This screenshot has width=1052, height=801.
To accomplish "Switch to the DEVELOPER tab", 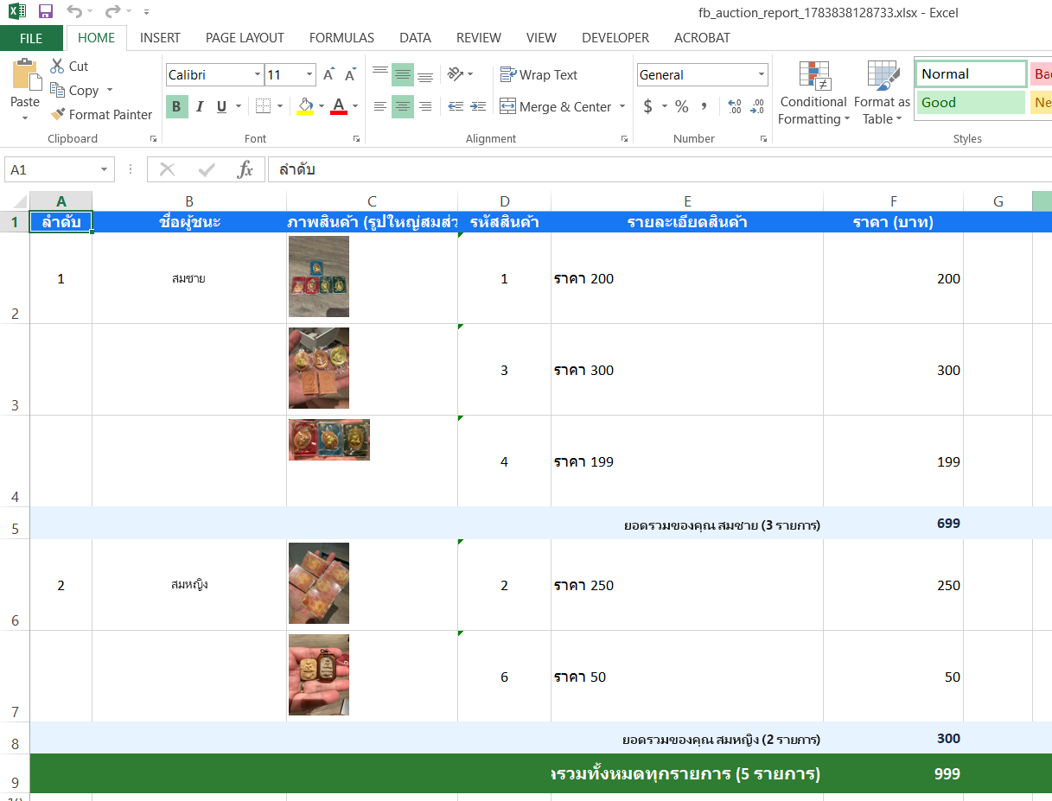I will pyautogui.click(x=615, y=38).
